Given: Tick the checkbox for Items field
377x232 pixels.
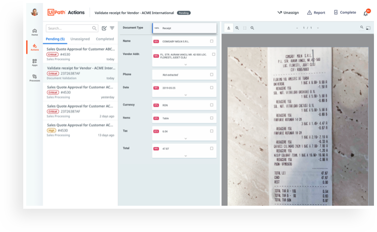Looking at the screenshot, I should point(212,118).
